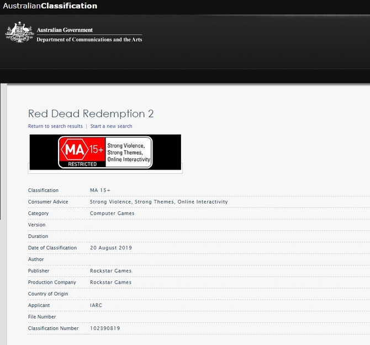Click the Date of Classification label
The height and width of the screenshot is (345, 370).
pos(52,248)
